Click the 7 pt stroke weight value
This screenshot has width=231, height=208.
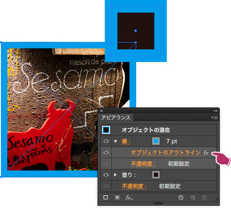(172, 142)
